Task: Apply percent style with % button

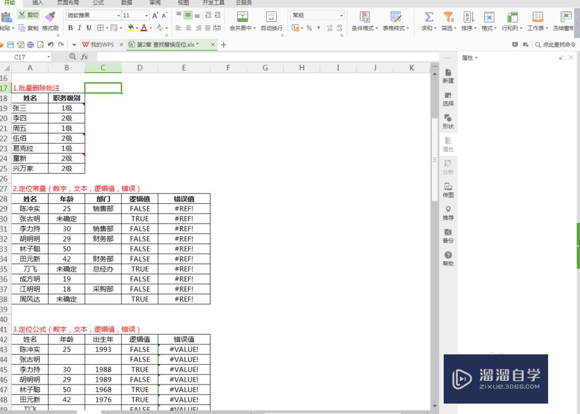Action: click(309, 28)
